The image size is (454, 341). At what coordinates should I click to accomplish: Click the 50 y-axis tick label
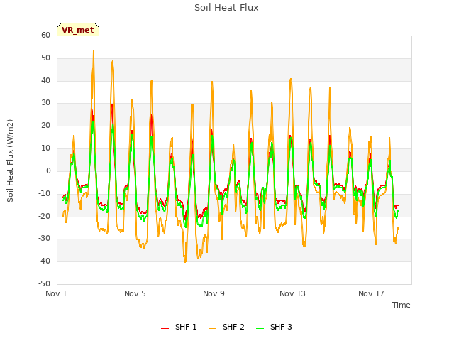[45, 58]
